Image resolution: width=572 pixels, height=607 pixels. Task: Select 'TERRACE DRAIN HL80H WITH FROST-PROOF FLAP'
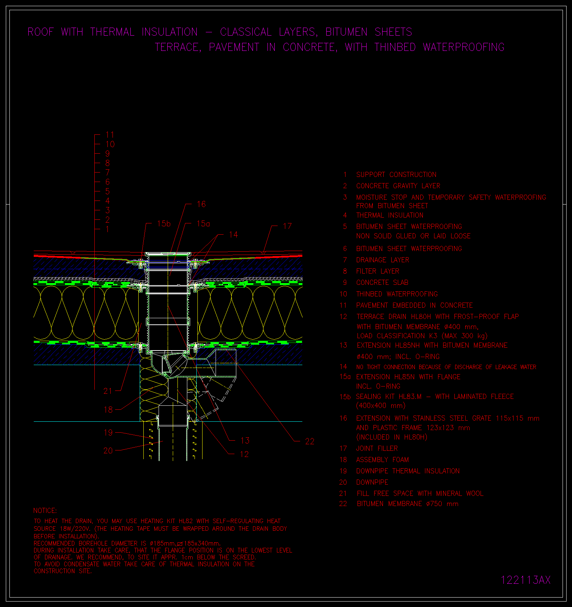438,317
